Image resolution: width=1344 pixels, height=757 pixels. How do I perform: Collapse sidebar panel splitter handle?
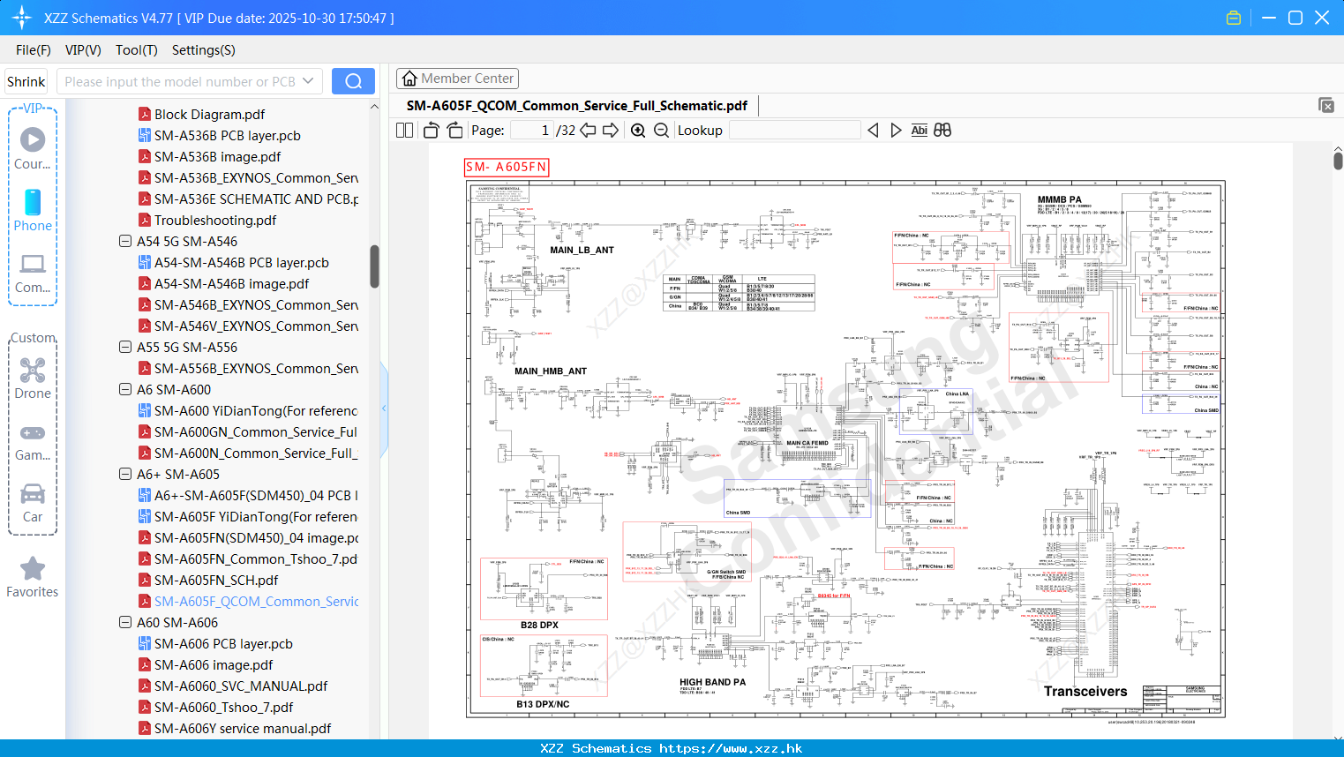pos(384,408)
